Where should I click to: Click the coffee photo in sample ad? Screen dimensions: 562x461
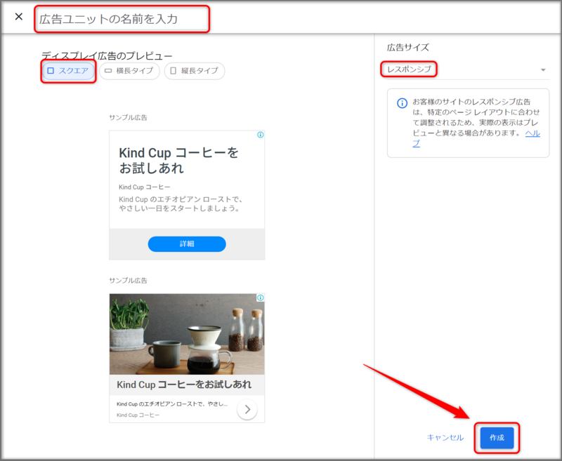pyautogui.click(x=187, y=334)
